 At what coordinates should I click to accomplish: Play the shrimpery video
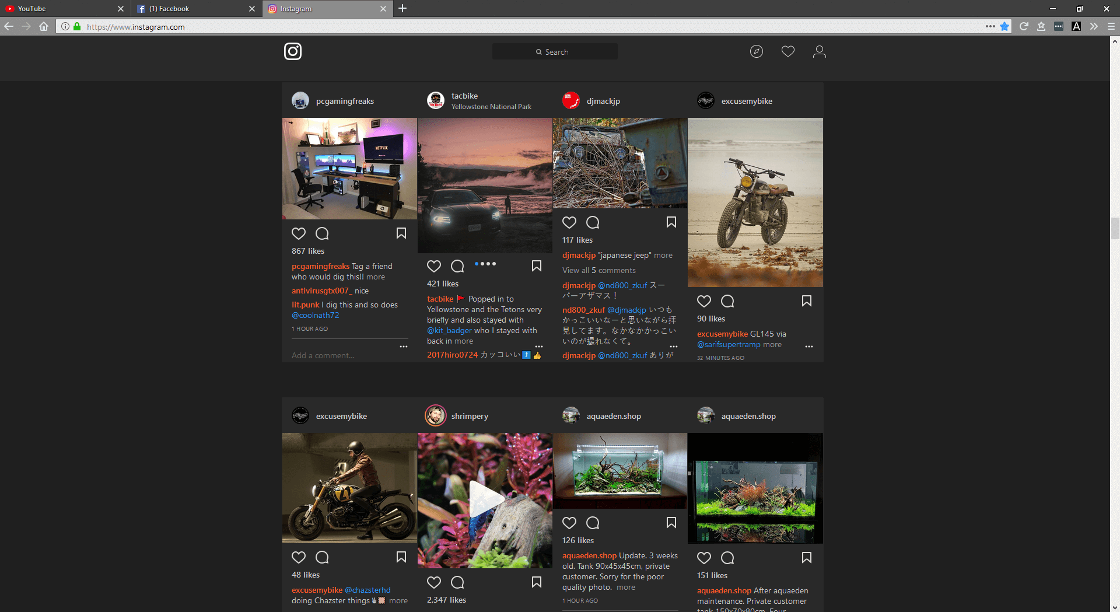click(485, 499)
